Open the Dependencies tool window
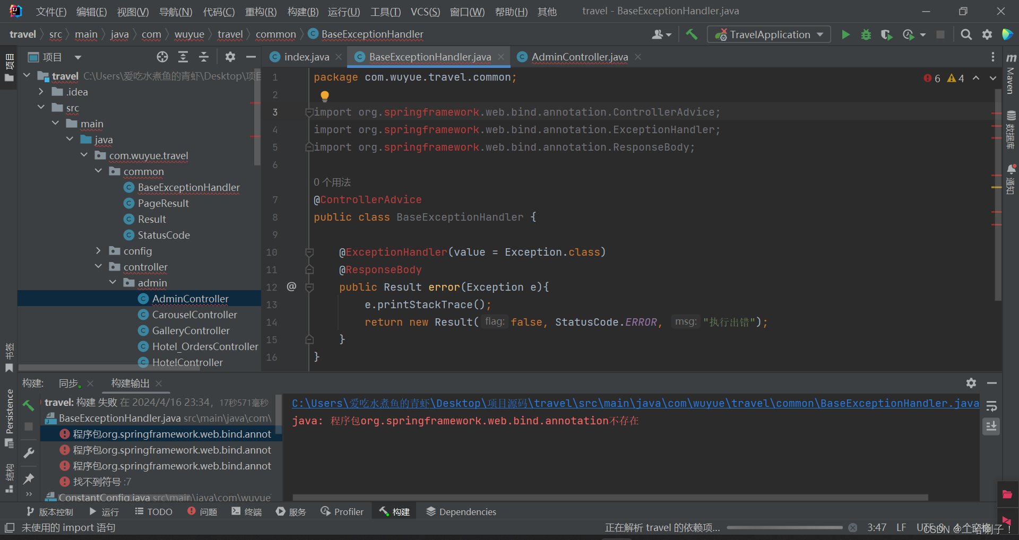This screenshot has height=540, width=1019. [461, 511]
